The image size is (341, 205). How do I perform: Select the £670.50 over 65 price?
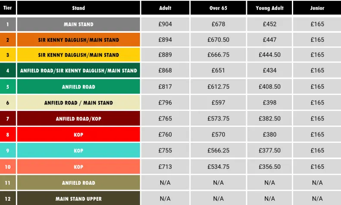[218, 40]
